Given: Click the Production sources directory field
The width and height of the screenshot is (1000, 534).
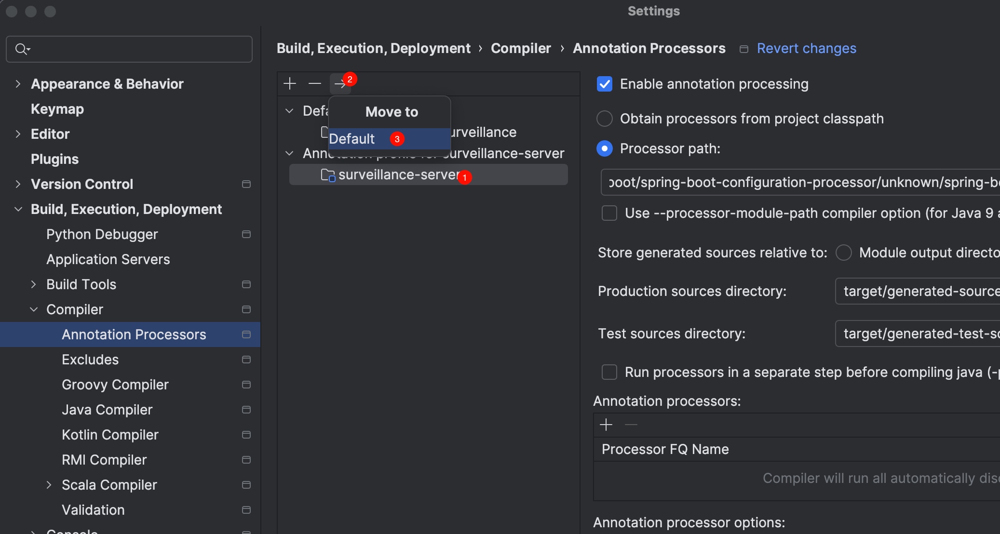Looking at the screenshot, I should pyautogui.click(x=917, y=291).
